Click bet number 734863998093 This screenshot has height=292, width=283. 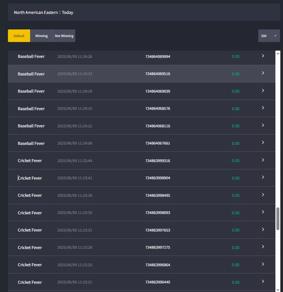click(158, 213)
